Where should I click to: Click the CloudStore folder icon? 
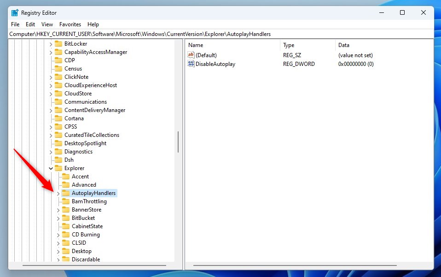[58, 94]
